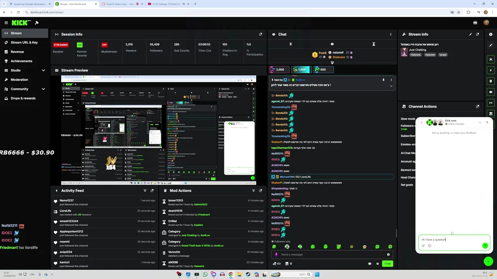Pop out the Channel Actions panel
Viewport: 497px width, 279px height.
[x=477, y=107]
